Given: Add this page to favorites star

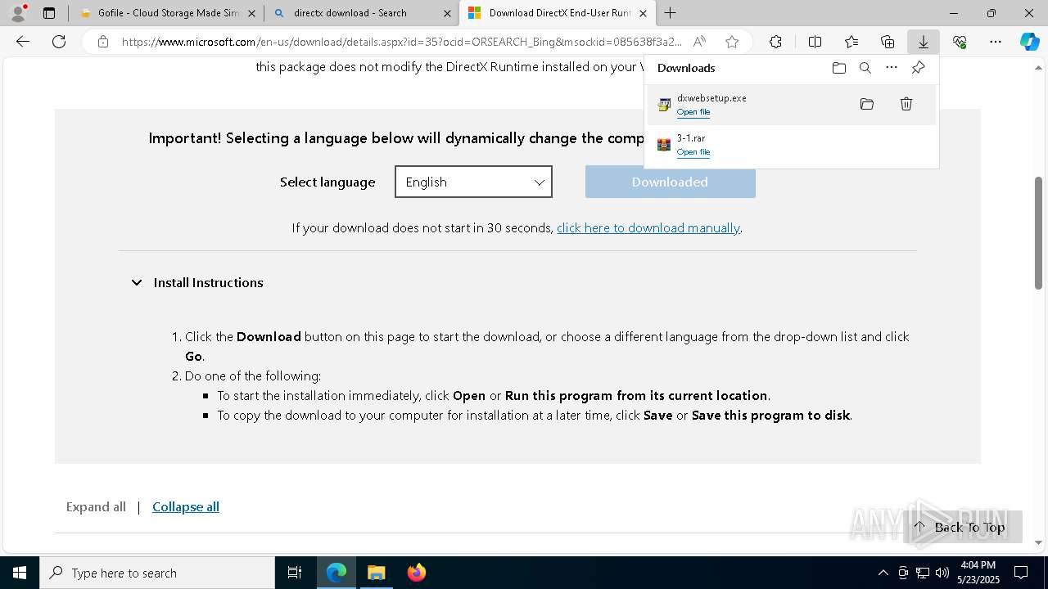Looking at the screenshot, I should click(x=732, y=42).
